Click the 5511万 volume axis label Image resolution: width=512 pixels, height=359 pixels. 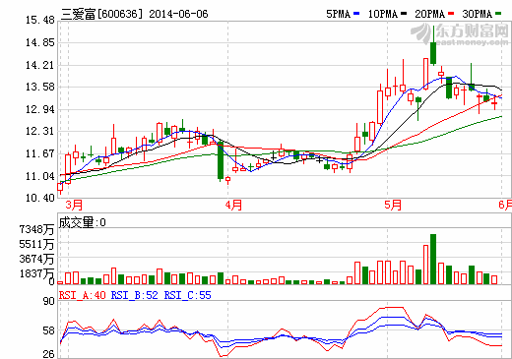[36, 244]
